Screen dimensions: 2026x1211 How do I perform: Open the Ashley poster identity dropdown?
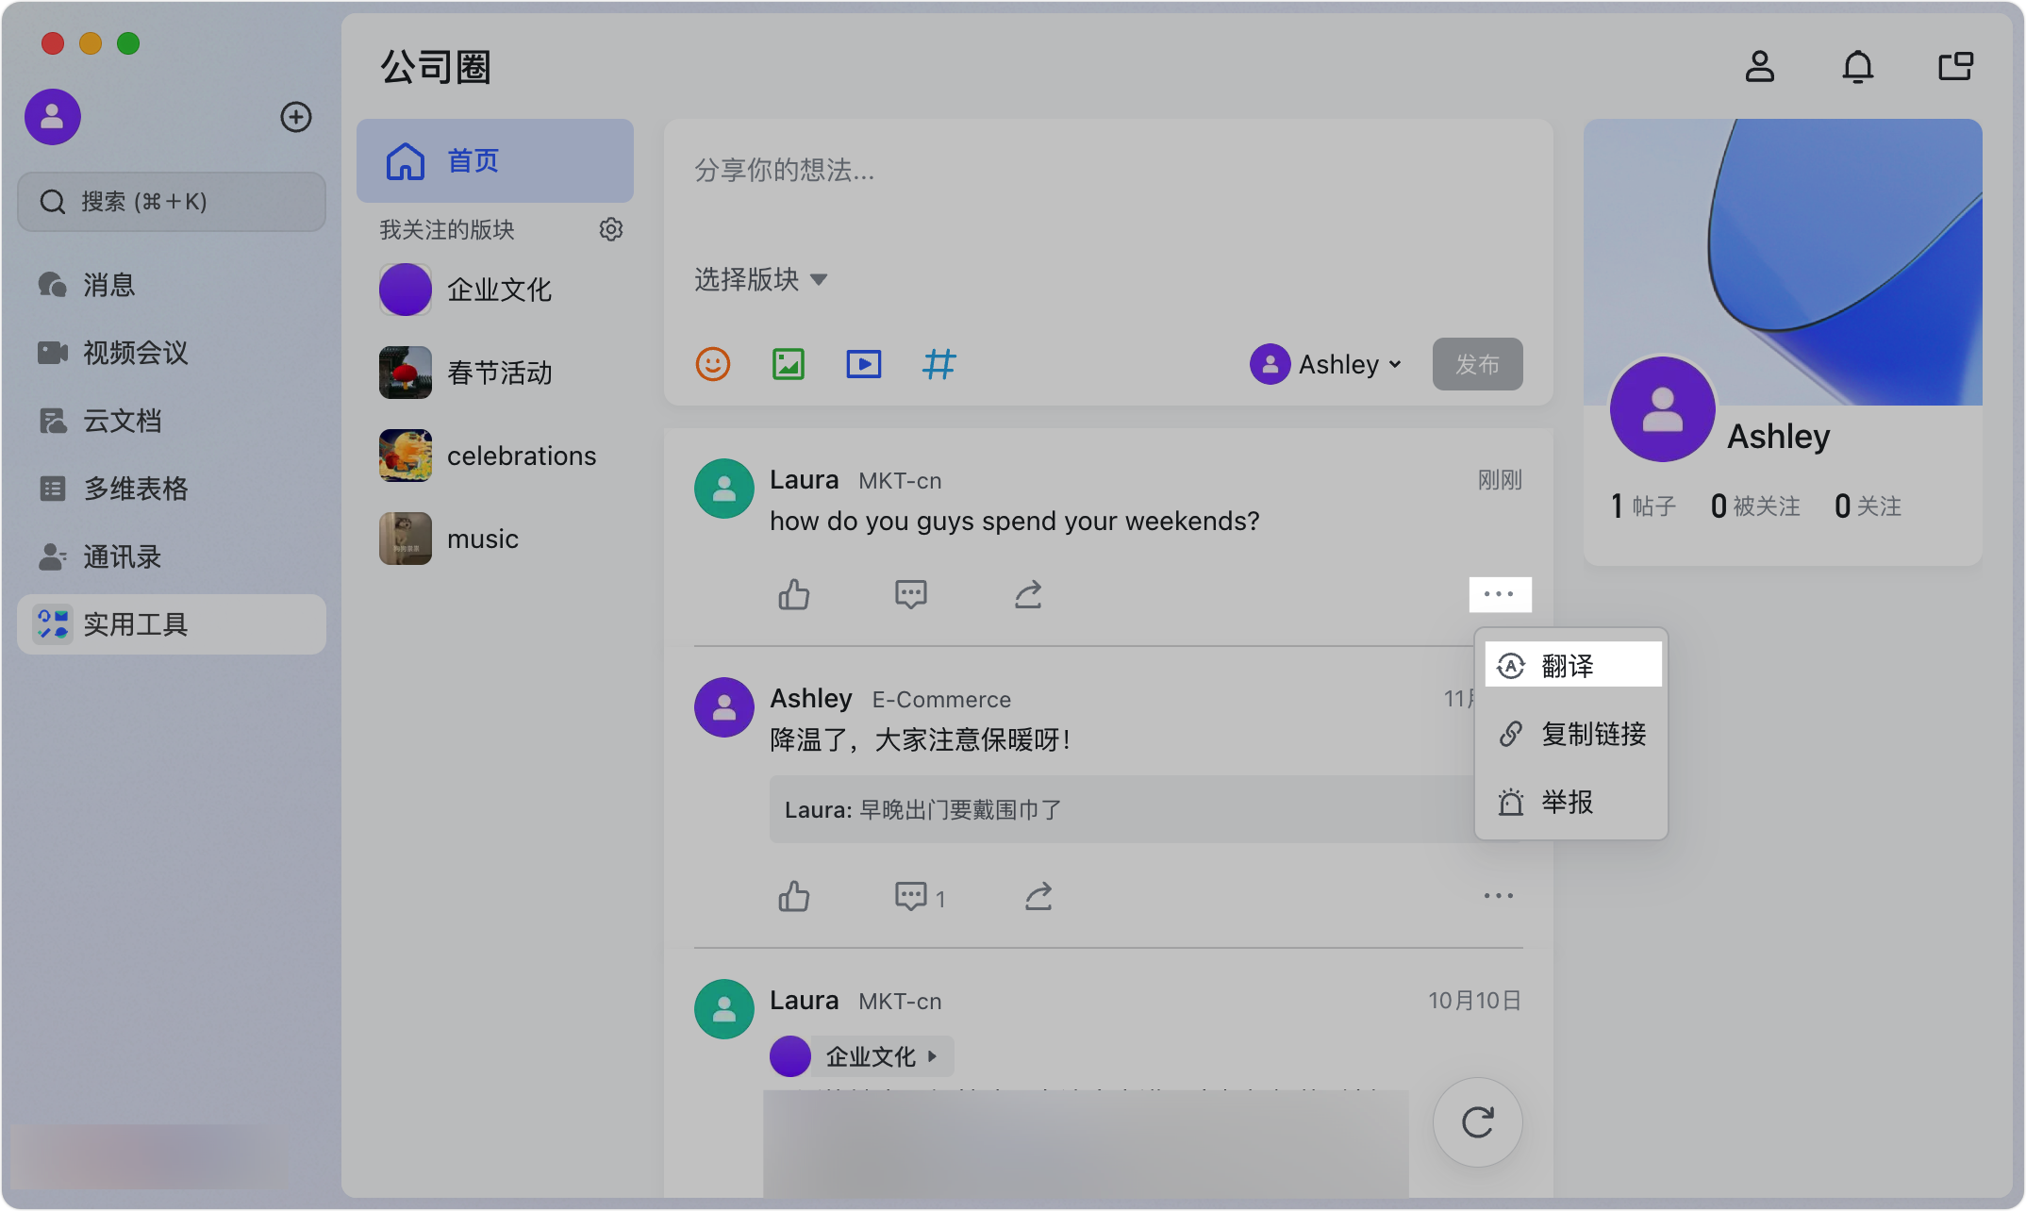point(1327,364)
